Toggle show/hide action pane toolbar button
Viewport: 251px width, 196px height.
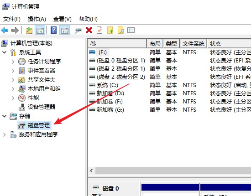point(64,30)
